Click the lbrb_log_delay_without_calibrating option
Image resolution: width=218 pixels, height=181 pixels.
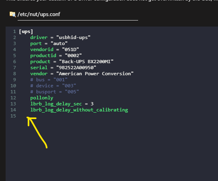tap(79, 110)
